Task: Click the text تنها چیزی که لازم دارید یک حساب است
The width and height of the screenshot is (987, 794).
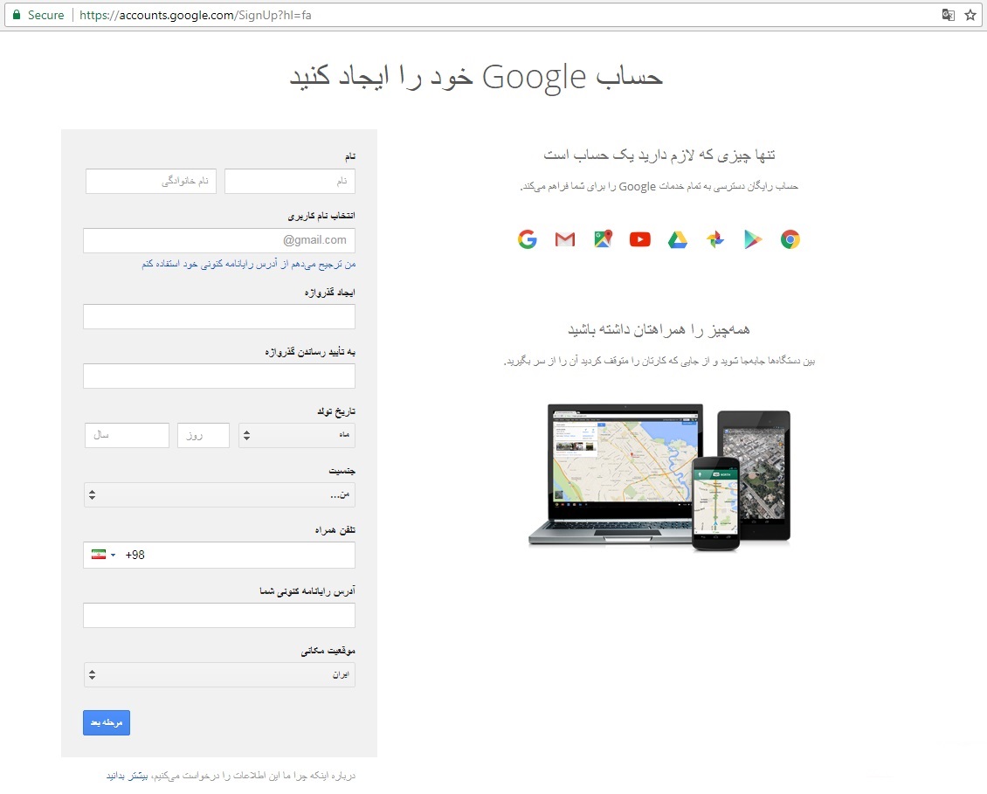Action: [x=659, y=155]
